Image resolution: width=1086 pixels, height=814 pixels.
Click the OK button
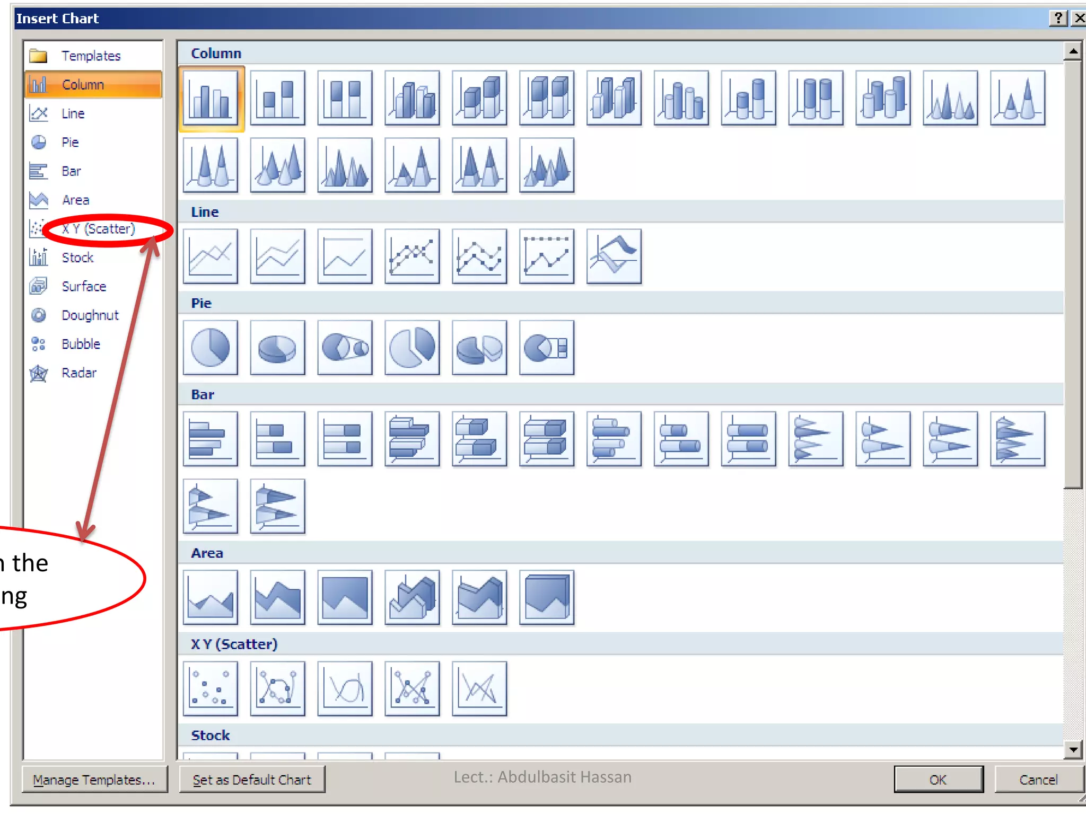938,780
